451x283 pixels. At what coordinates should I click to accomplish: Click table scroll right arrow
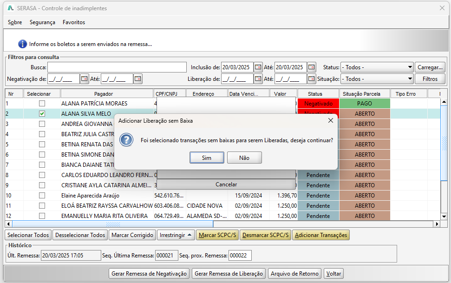(x=437, y=224)
